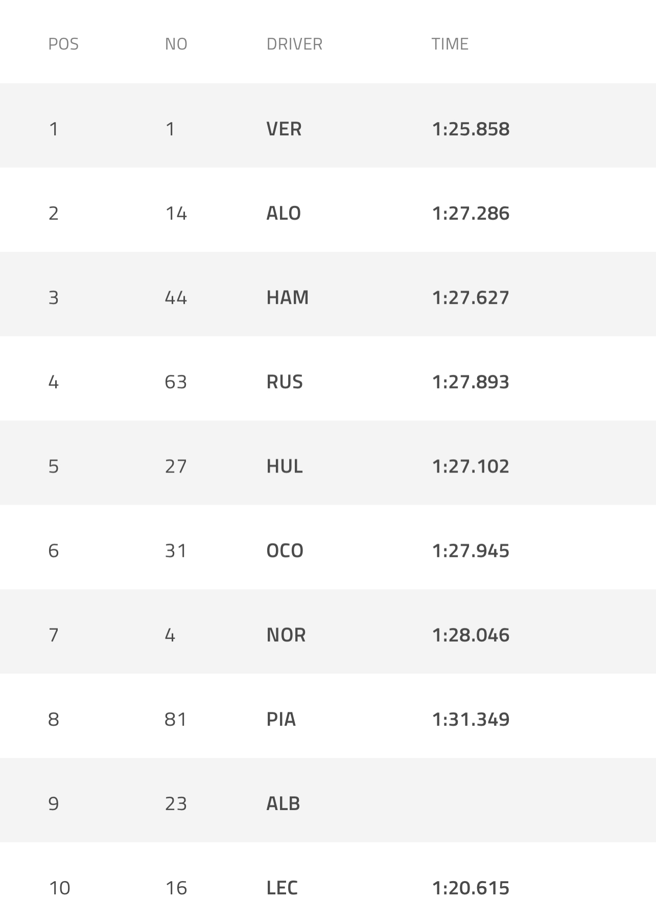Select car number 81 cell
656x924 pixels.
click(176, 719)
